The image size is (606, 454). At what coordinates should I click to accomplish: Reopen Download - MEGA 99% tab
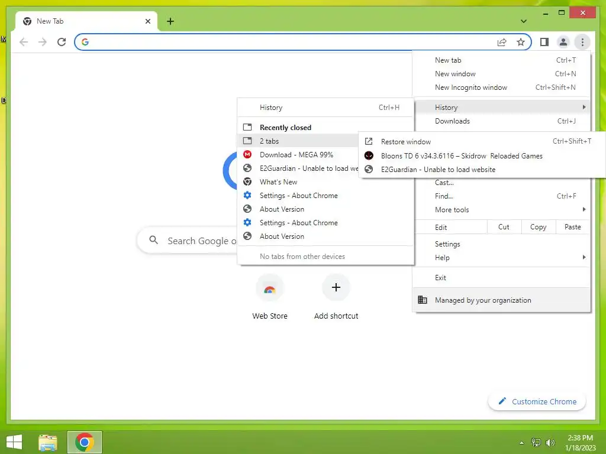tap(298, 154)
